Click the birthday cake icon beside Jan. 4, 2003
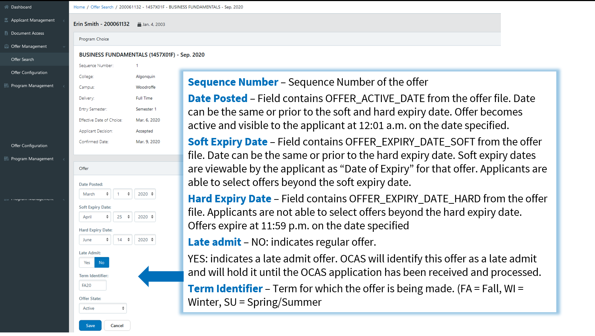The width and height of the screenshot is (595, 336). pos(139,25)
